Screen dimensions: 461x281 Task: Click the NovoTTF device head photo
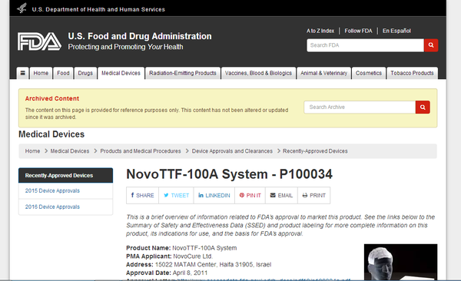(x=400, y=262)
